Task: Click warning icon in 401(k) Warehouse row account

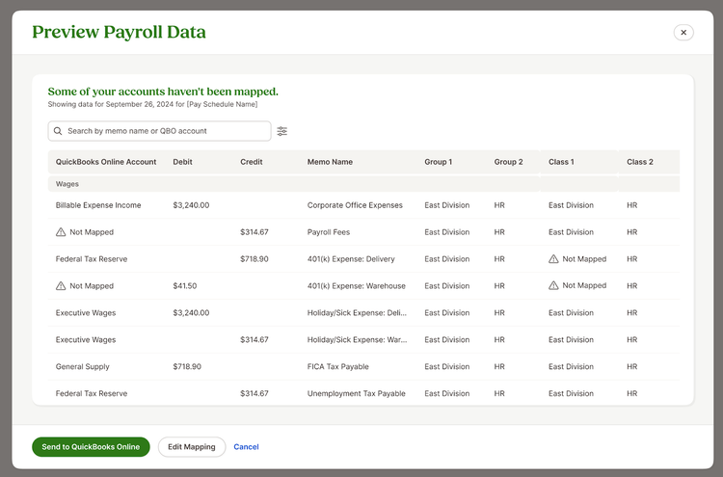Action: pos(61,286)
